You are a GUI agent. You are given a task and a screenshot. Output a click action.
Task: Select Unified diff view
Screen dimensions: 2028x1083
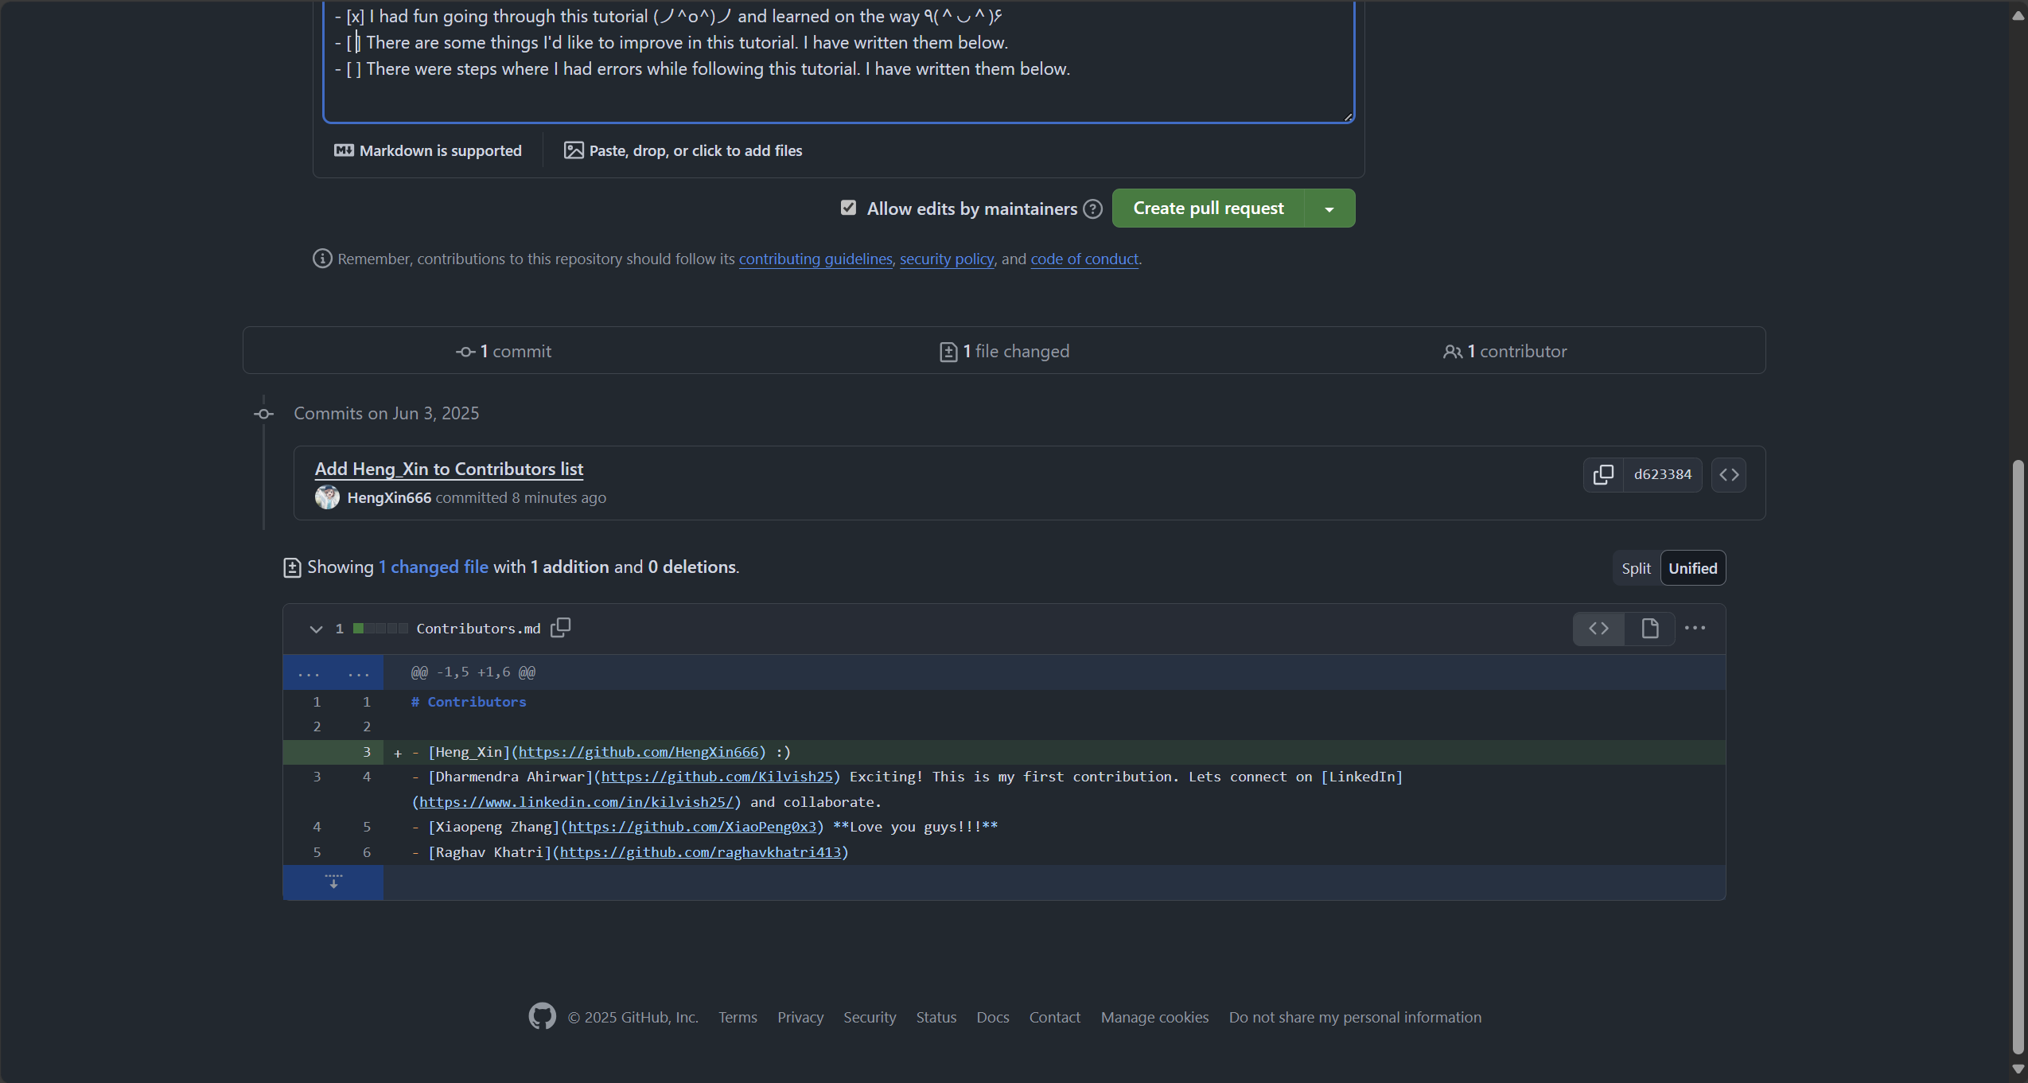coord(1692,568)
